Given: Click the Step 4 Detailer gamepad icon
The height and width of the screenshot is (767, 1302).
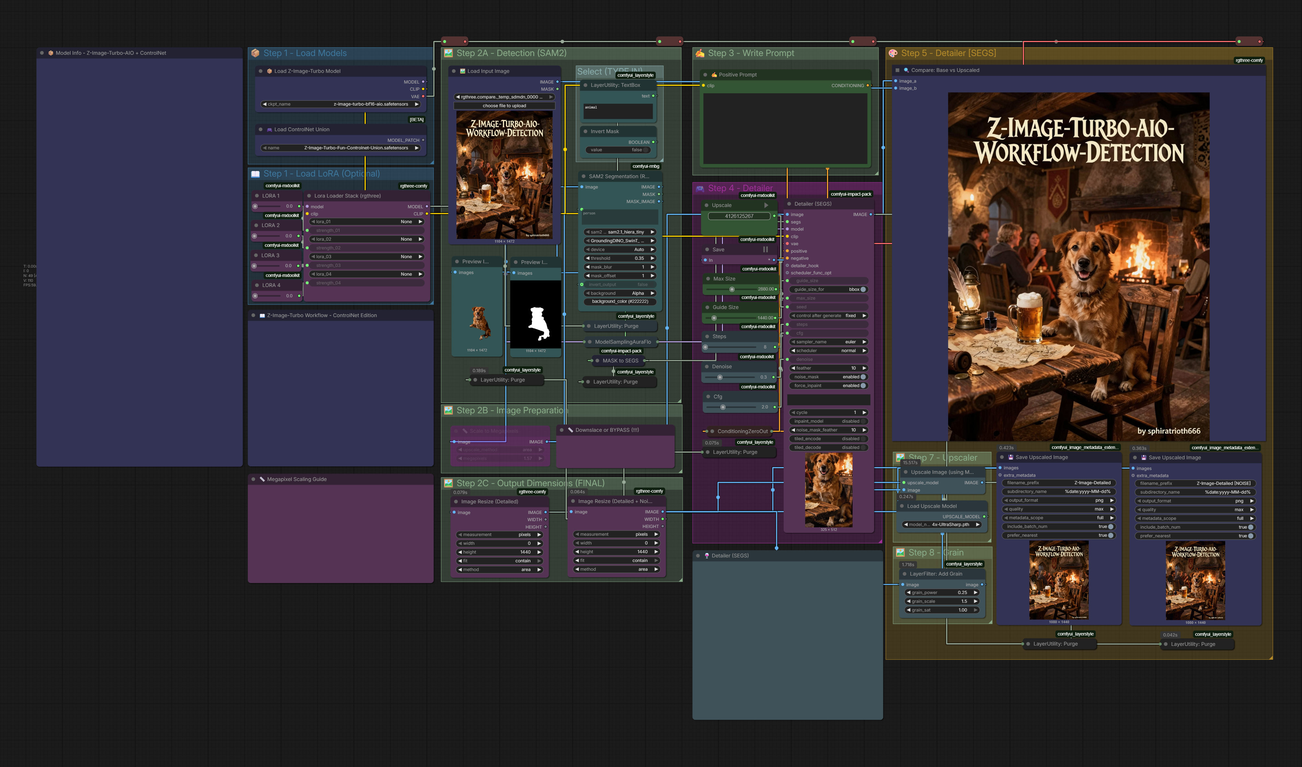Looking at the screenshot, I should click(x=700, y=189).
